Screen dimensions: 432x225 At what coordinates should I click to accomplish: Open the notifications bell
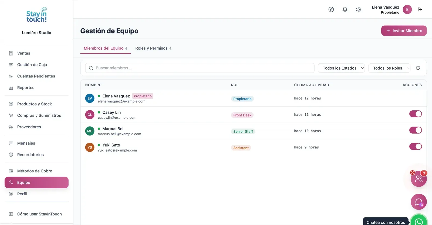(345, 9)
